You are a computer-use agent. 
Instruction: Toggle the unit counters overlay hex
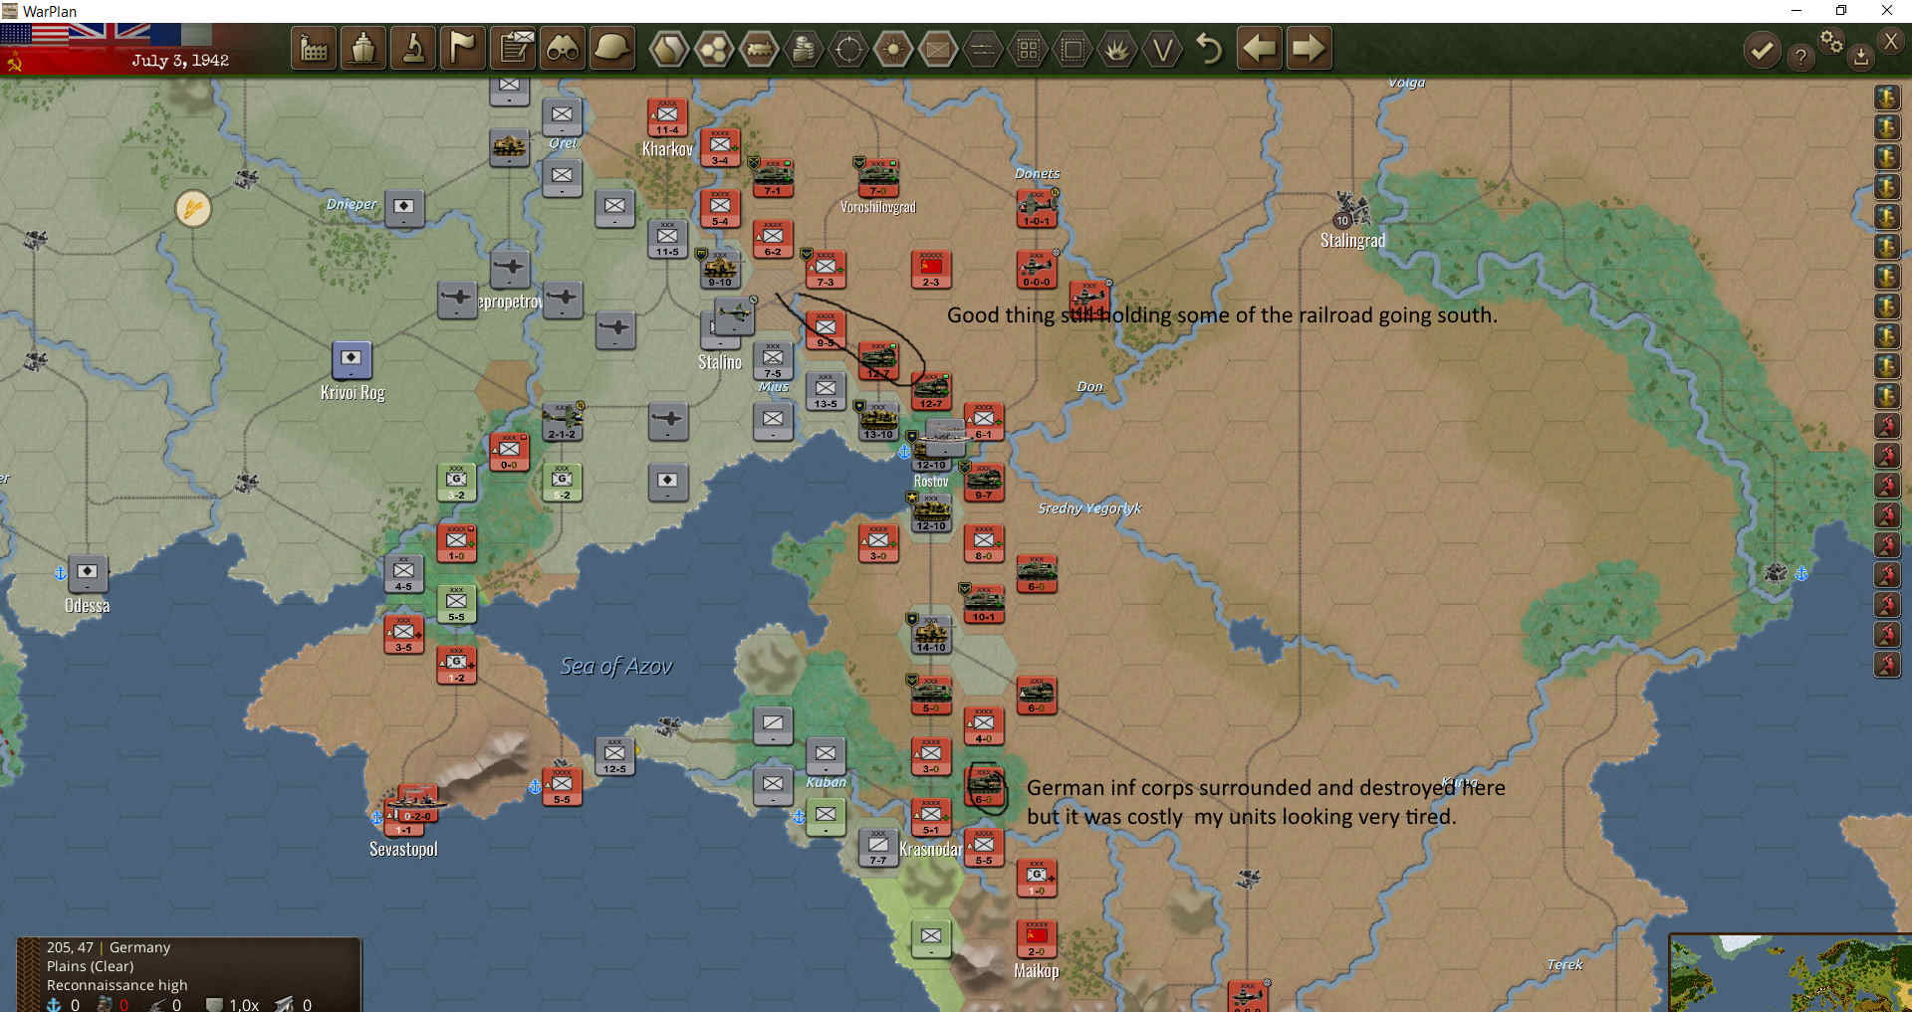(x=938, y=49)
